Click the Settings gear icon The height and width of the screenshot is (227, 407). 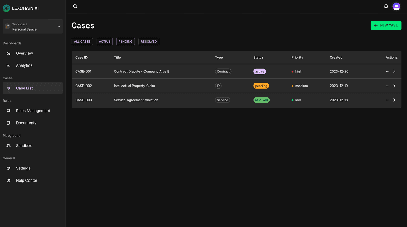click(8, 168)
